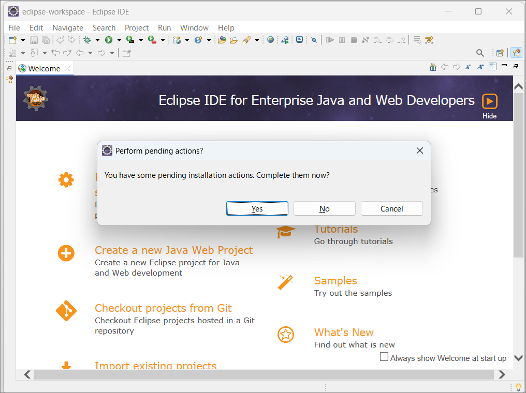Click the New Dynamic Web Project globe icon
The width and height of the screenshot is (526, 393).
(x=177, y=40)
